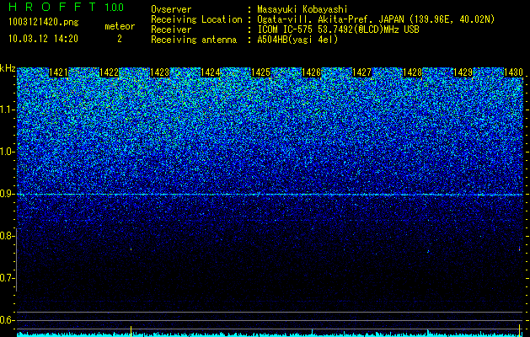530x337 pixels.
Task: Click the 1.1 kHz axis label
Action: pos(8,110)
